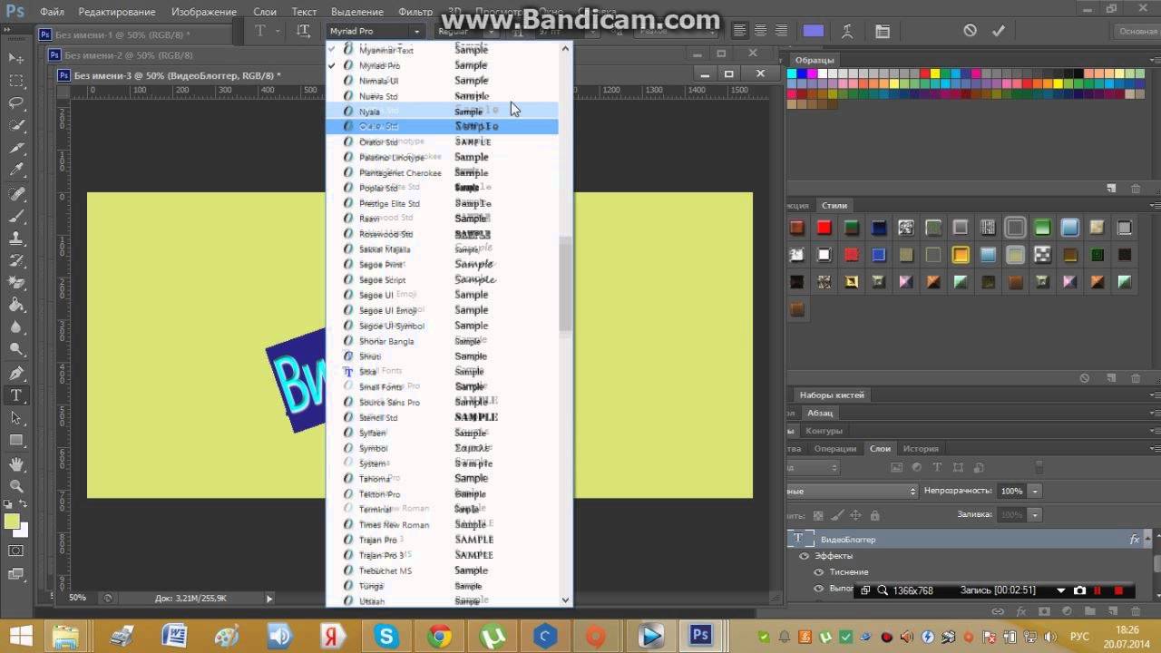
Task: Toggle lock all on layer
Action: (874, 515)
